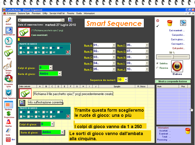
Task: Click the red prohibition icon in right panel
Action: [158, 20]
